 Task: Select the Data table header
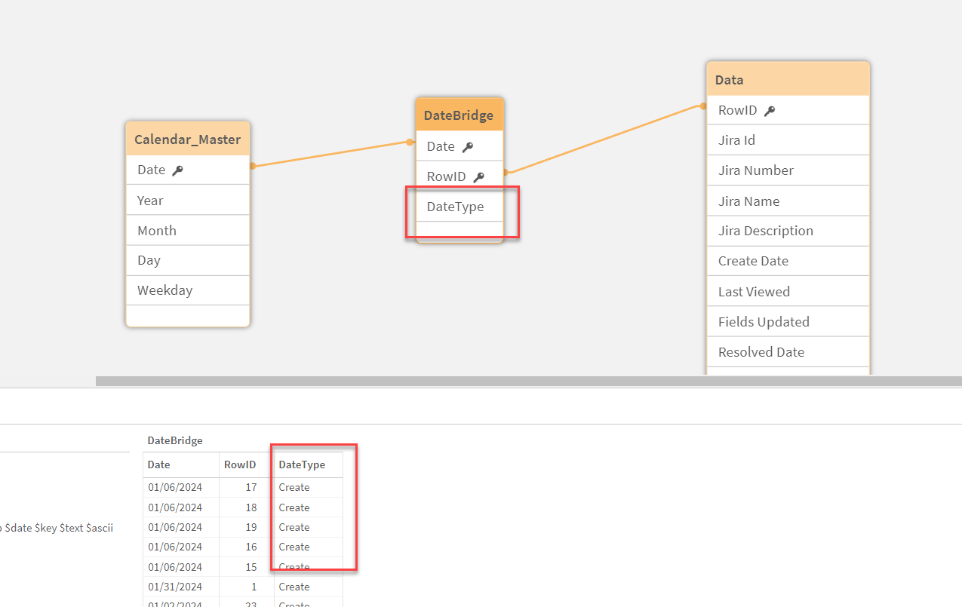tap(788, 79)
